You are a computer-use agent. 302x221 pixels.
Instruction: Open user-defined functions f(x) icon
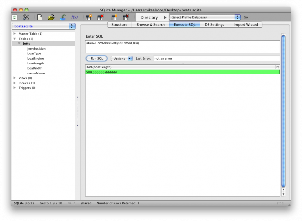[74, 17]
